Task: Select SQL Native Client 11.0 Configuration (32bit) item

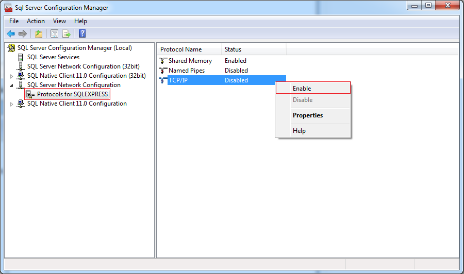Action: point(87,76)
